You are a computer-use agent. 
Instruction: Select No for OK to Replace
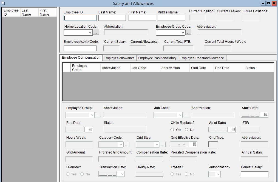186,130
